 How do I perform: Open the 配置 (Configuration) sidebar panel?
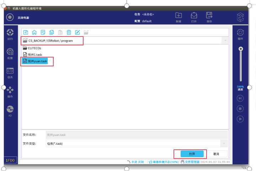pyautogui.click(x=10, y=53)
